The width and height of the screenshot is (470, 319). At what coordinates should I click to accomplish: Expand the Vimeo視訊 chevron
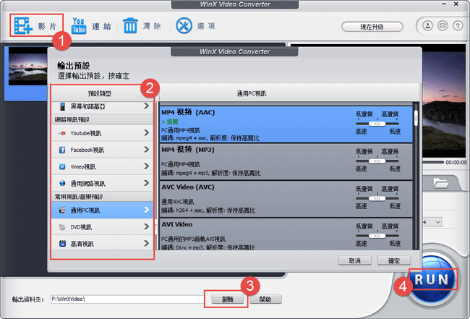(x=146, y=166)
